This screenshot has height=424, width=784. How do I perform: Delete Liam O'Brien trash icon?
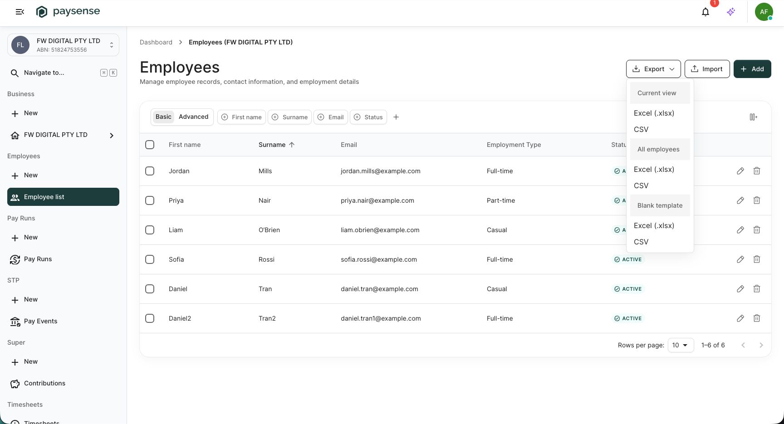pos(757,230)
